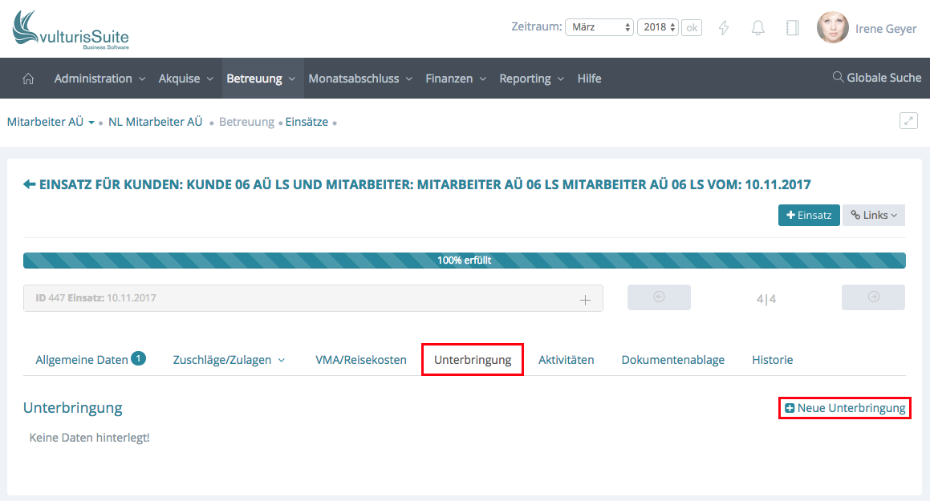Click the fullscreen expand icon
This screenshot has height=501, width=930.
tap(908, 121)
